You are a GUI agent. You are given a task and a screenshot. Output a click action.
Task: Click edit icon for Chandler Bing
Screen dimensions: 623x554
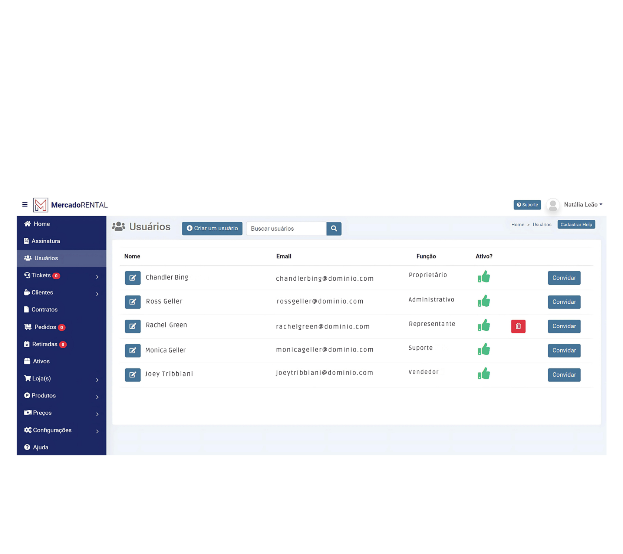[132, 278]
